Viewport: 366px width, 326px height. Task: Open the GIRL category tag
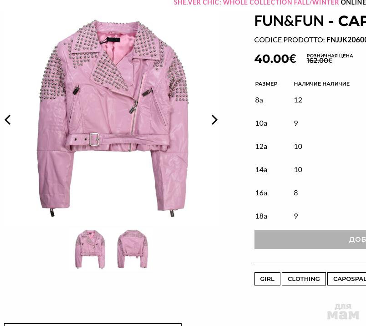(267, 279)
